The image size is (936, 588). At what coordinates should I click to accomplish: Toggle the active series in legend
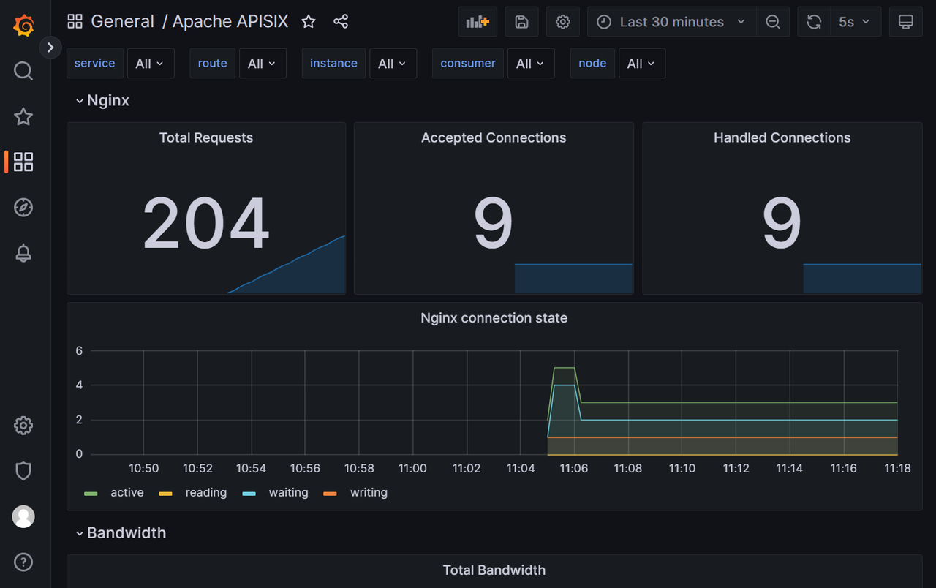click(x=127, y=493)
